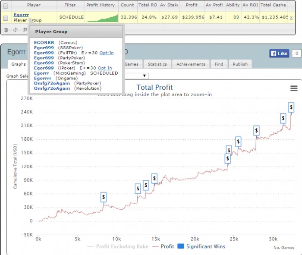Sort by the Profit column header

point(192,5)
